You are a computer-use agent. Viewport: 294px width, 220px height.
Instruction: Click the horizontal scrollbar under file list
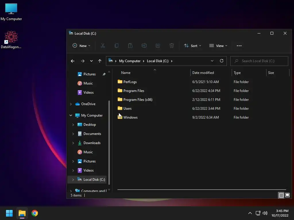(x=202, y=190)
